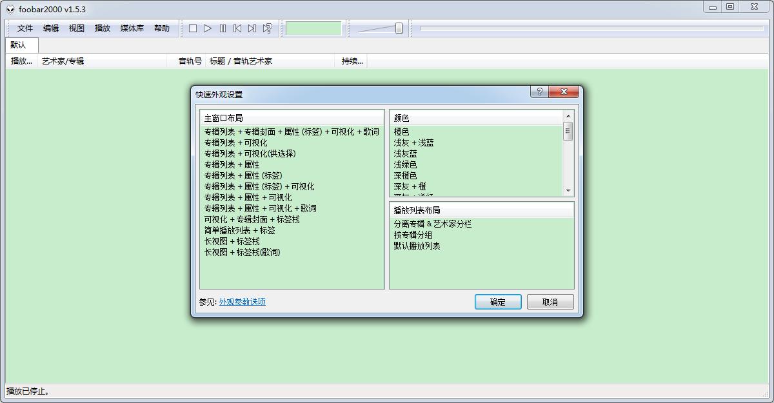
Task: Click the Stop playback icon
Action: click(192, 28)
